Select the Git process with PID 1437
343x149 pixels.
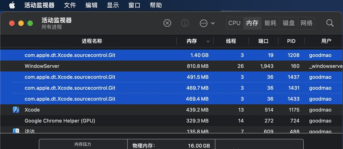coord(171,77)
